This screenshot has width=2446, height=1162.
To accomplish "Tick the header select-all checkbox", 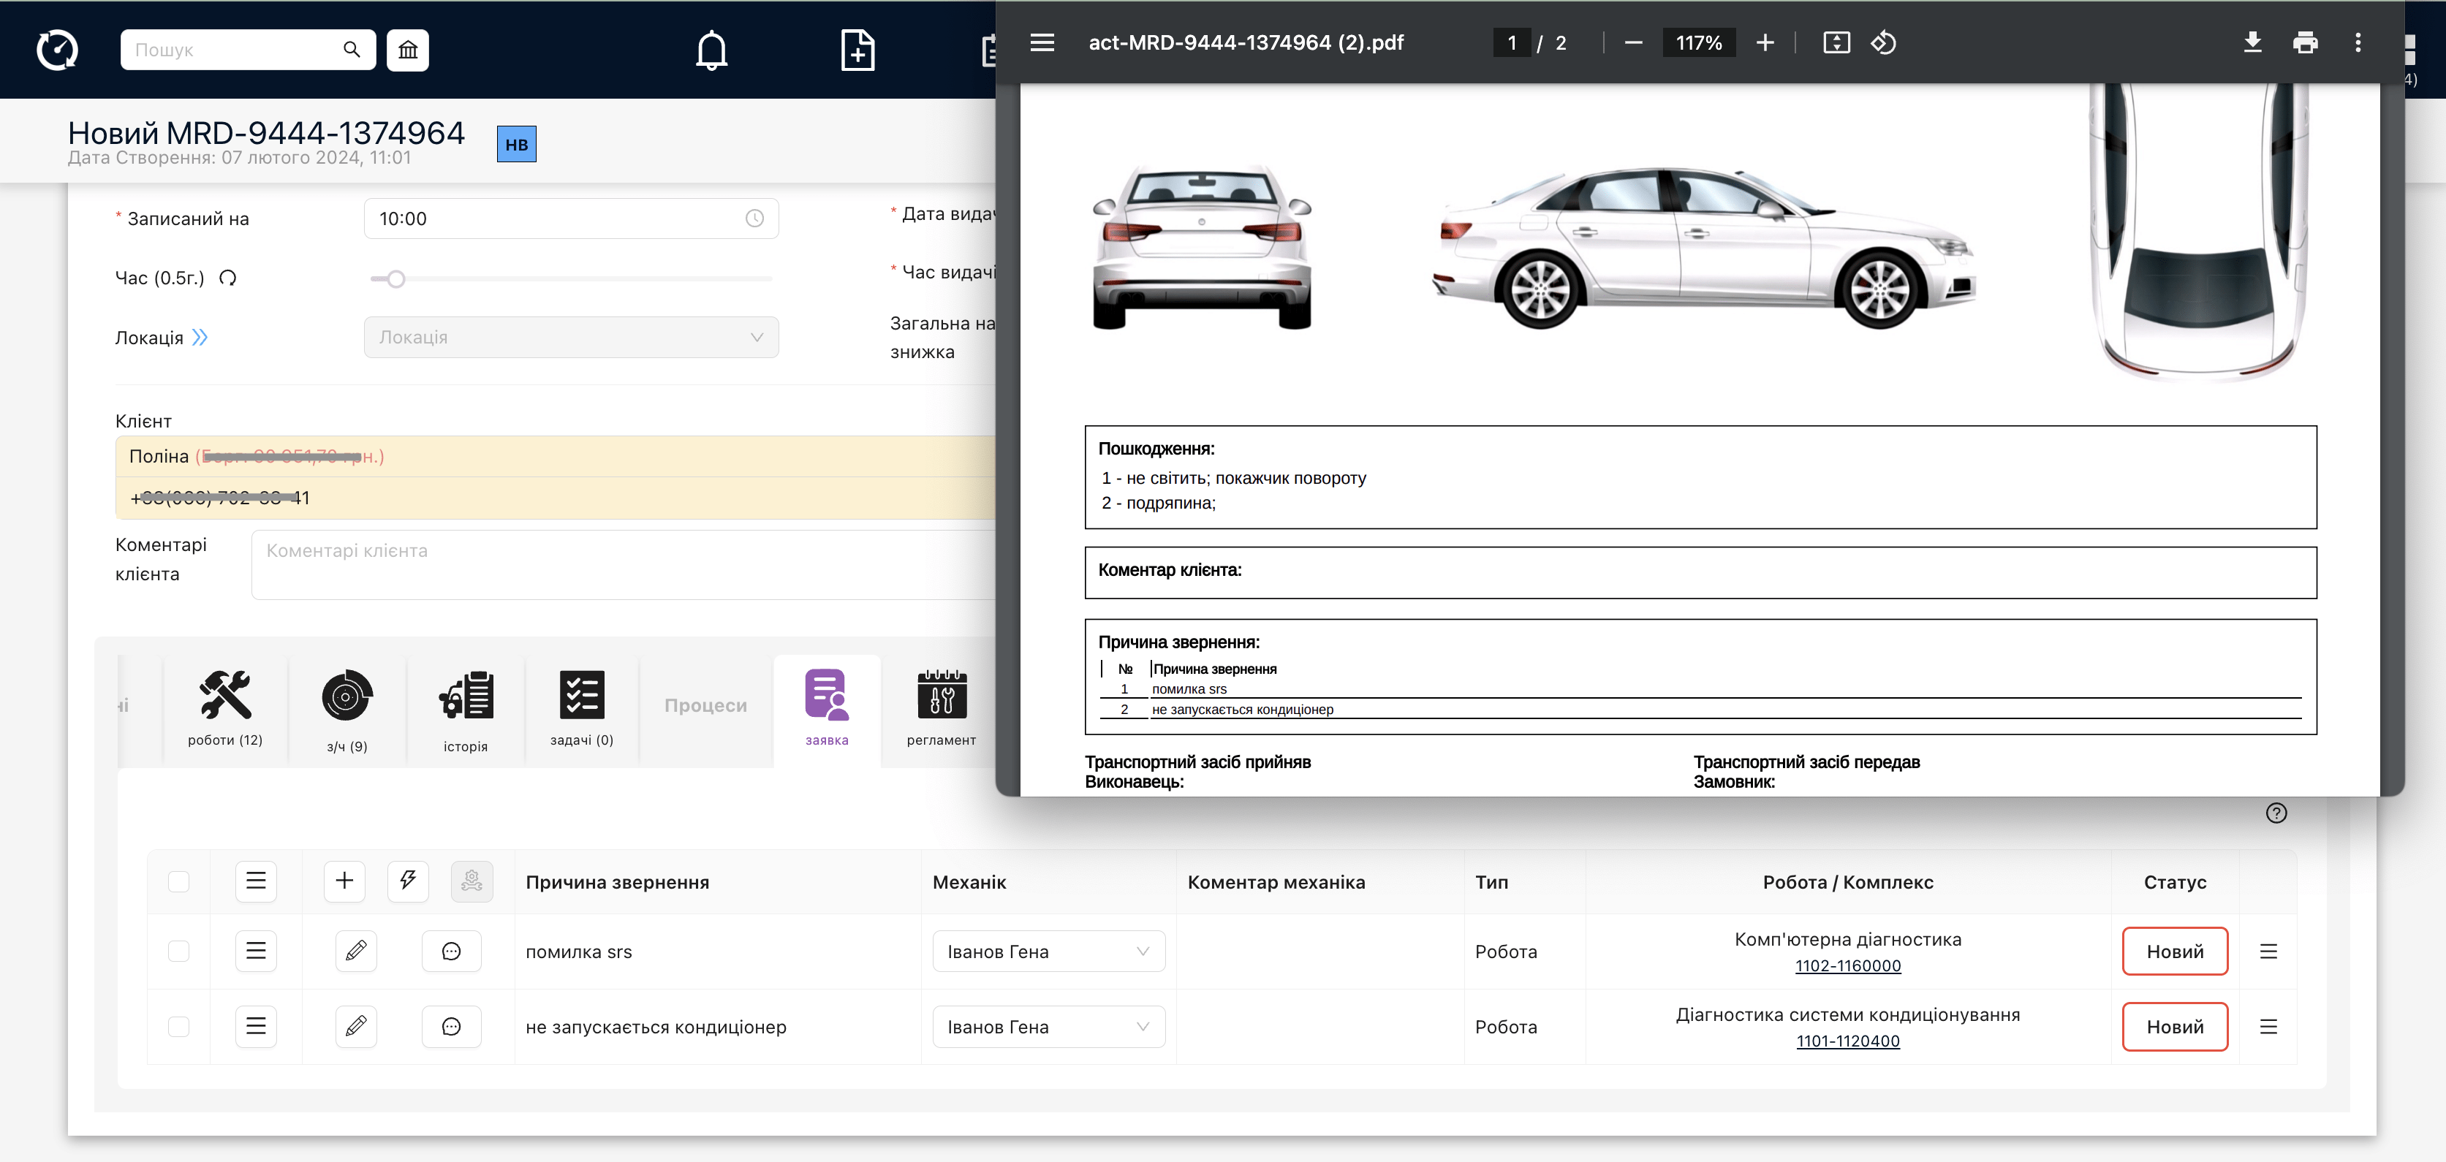I will (x=178, y=881).
